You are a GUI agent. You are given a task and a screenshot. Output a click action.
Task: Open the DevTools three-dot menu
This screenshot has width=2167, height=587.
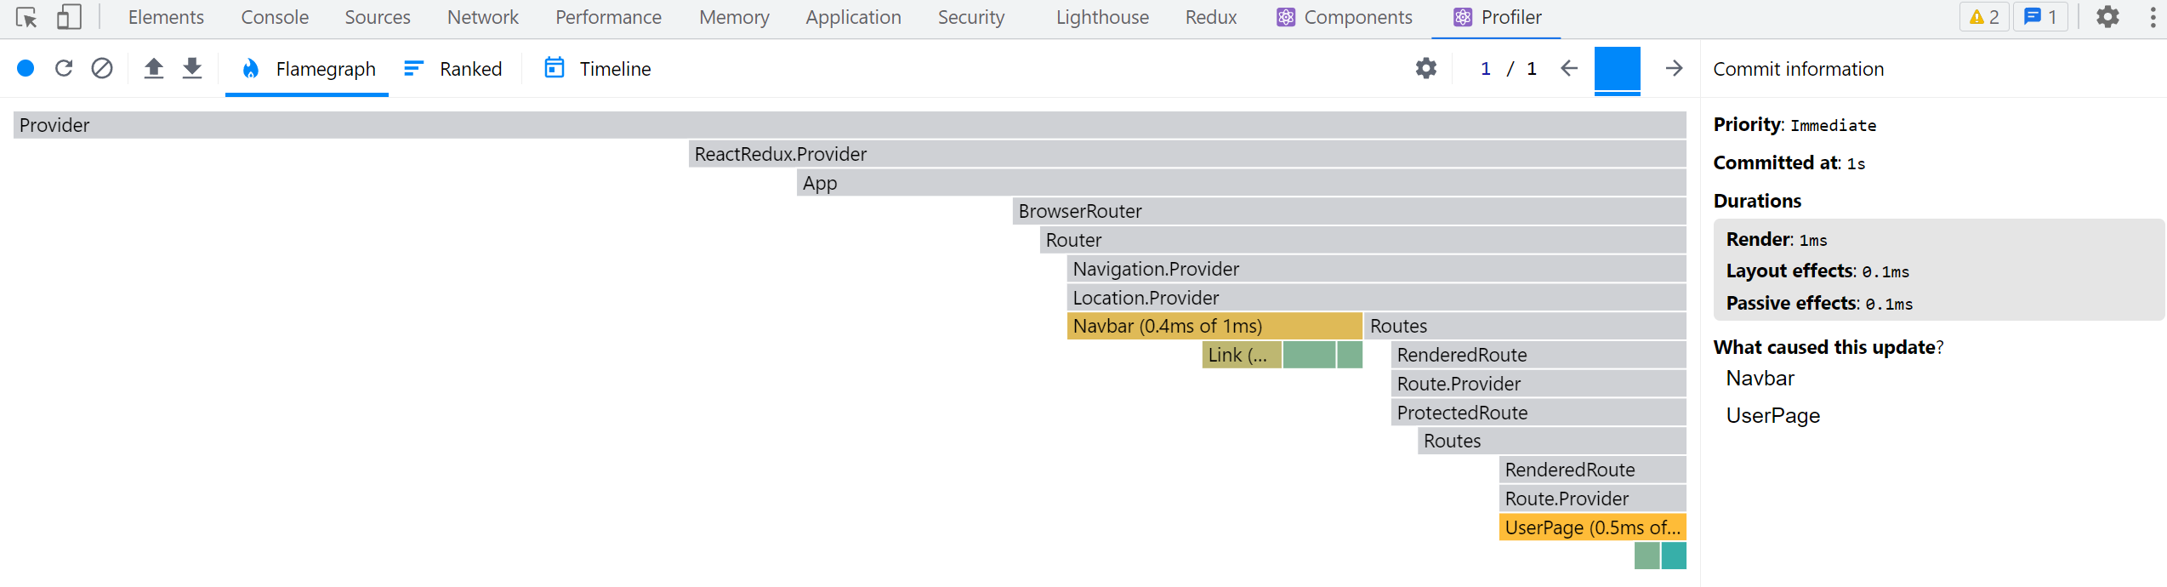pyautogui.click(x=2153, y=17)
